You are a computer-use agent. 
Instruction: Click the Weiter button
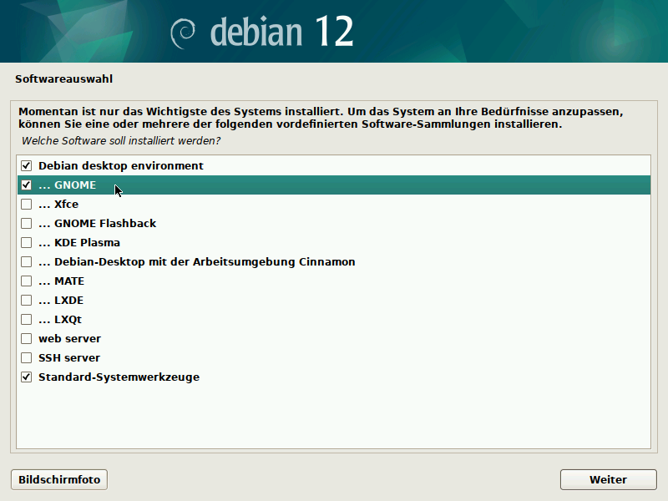click(x=608, y=479)
